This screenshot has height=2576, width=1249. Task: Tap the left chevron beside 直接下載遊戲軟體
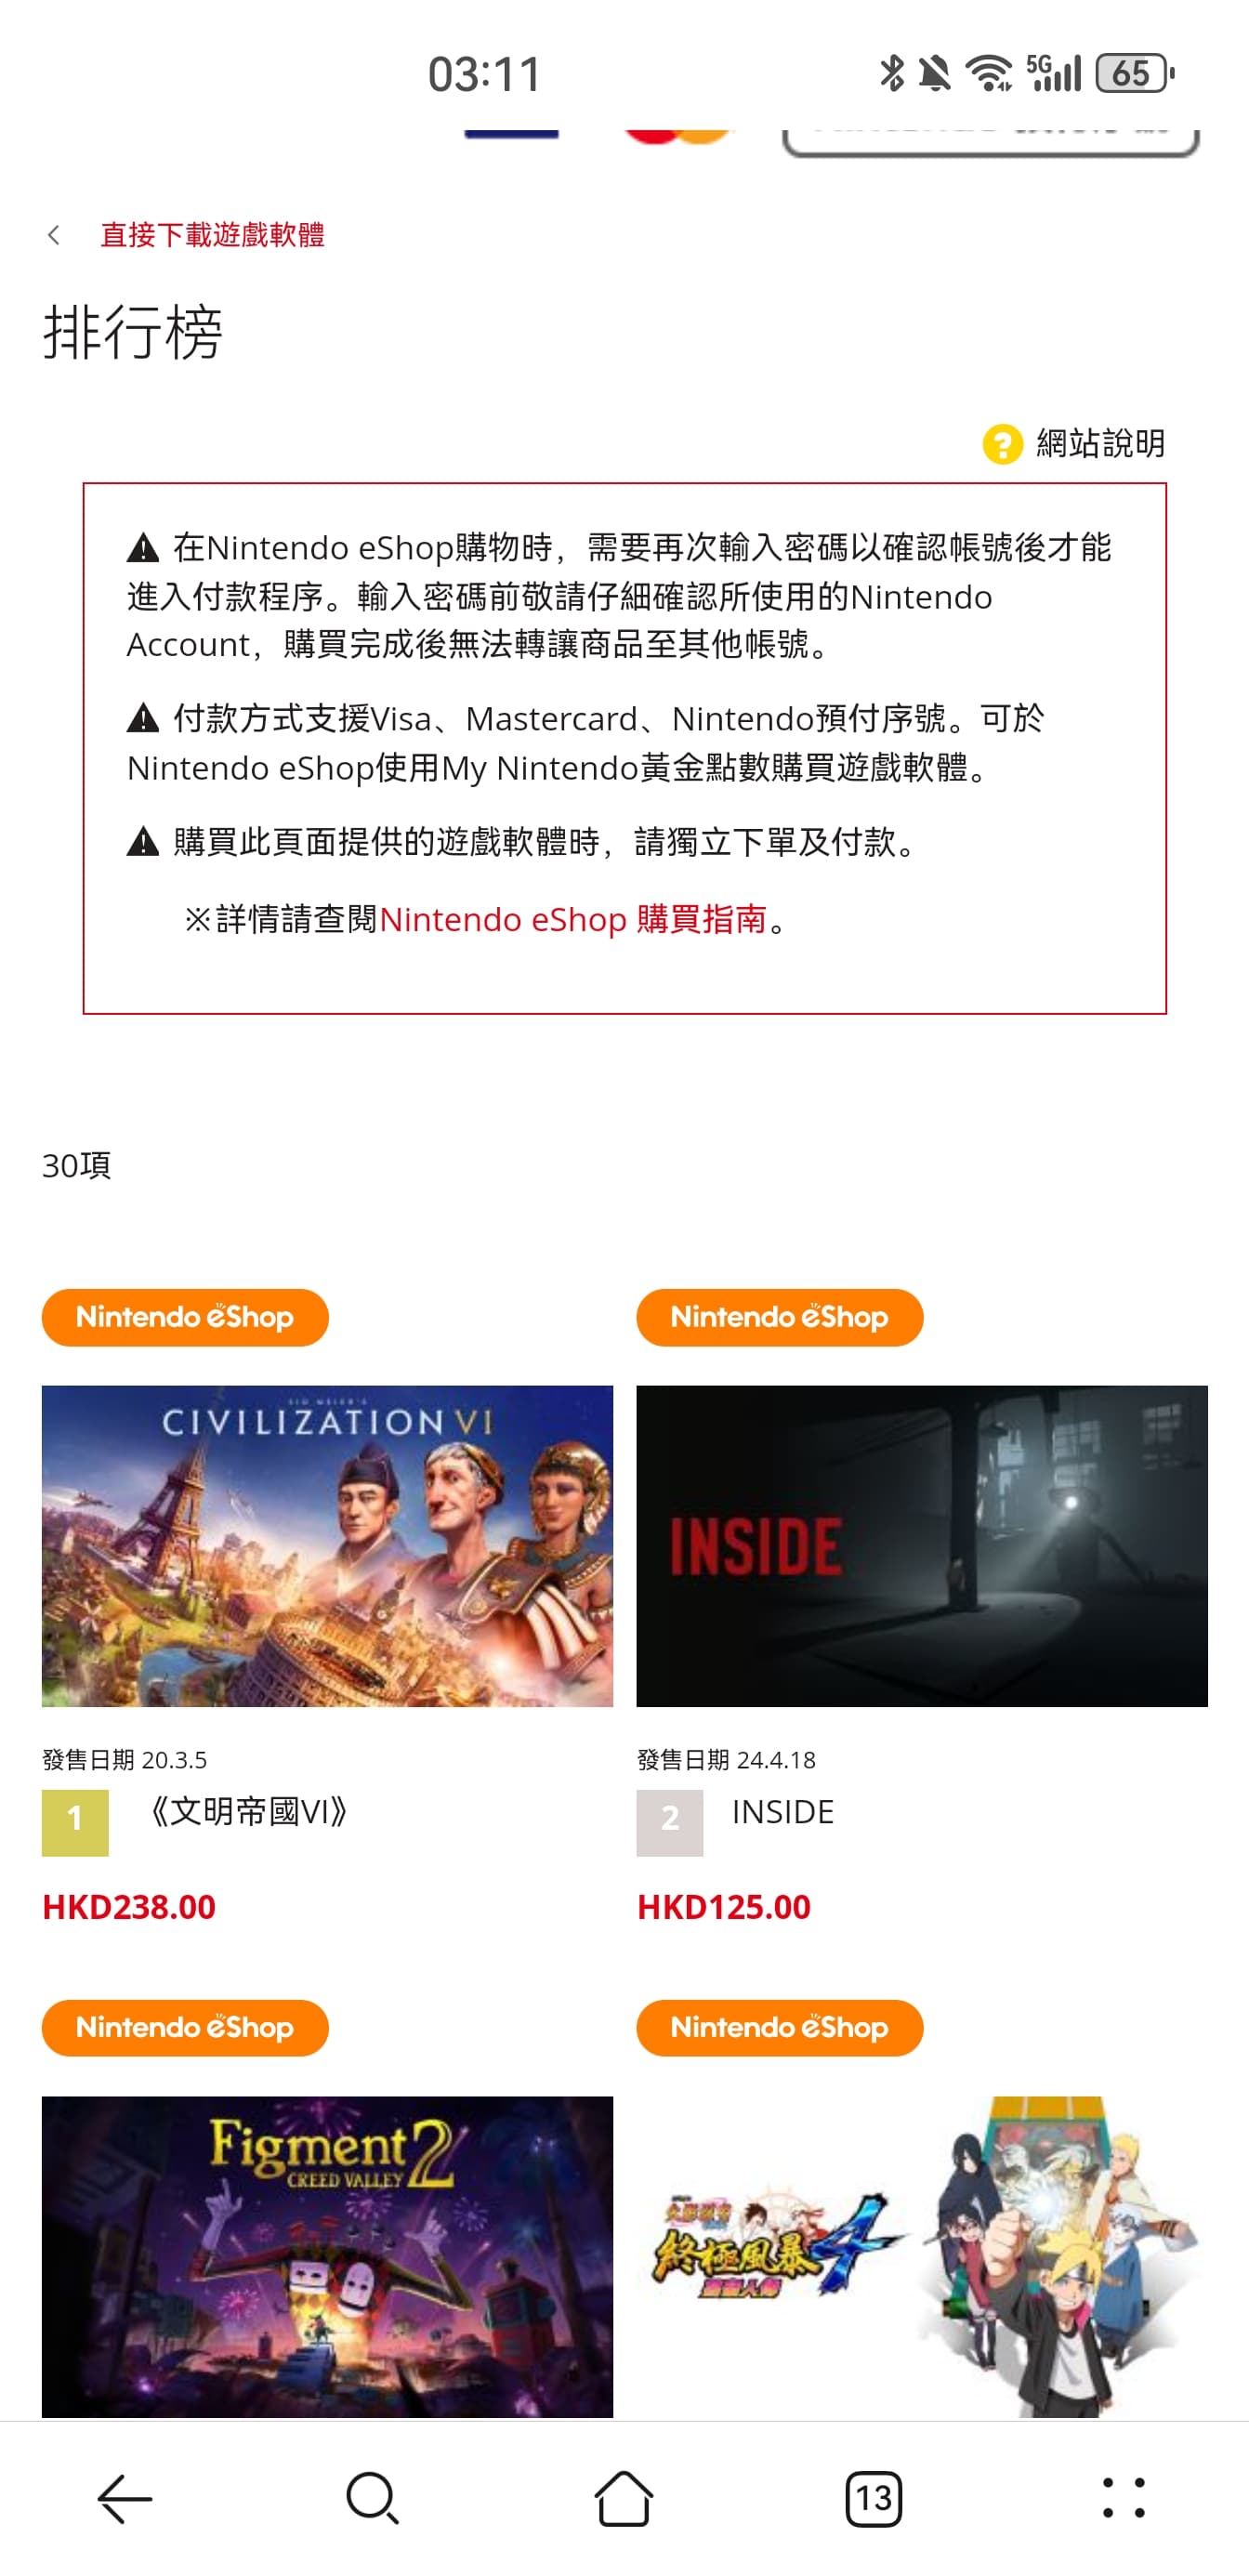coord(54,235)
